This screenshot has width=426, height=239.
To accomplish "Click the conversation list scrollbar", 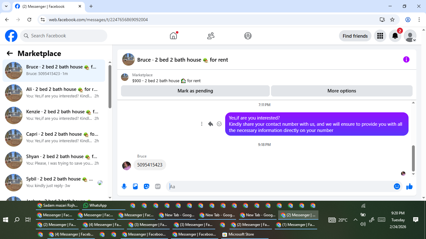I will [110, 87].
